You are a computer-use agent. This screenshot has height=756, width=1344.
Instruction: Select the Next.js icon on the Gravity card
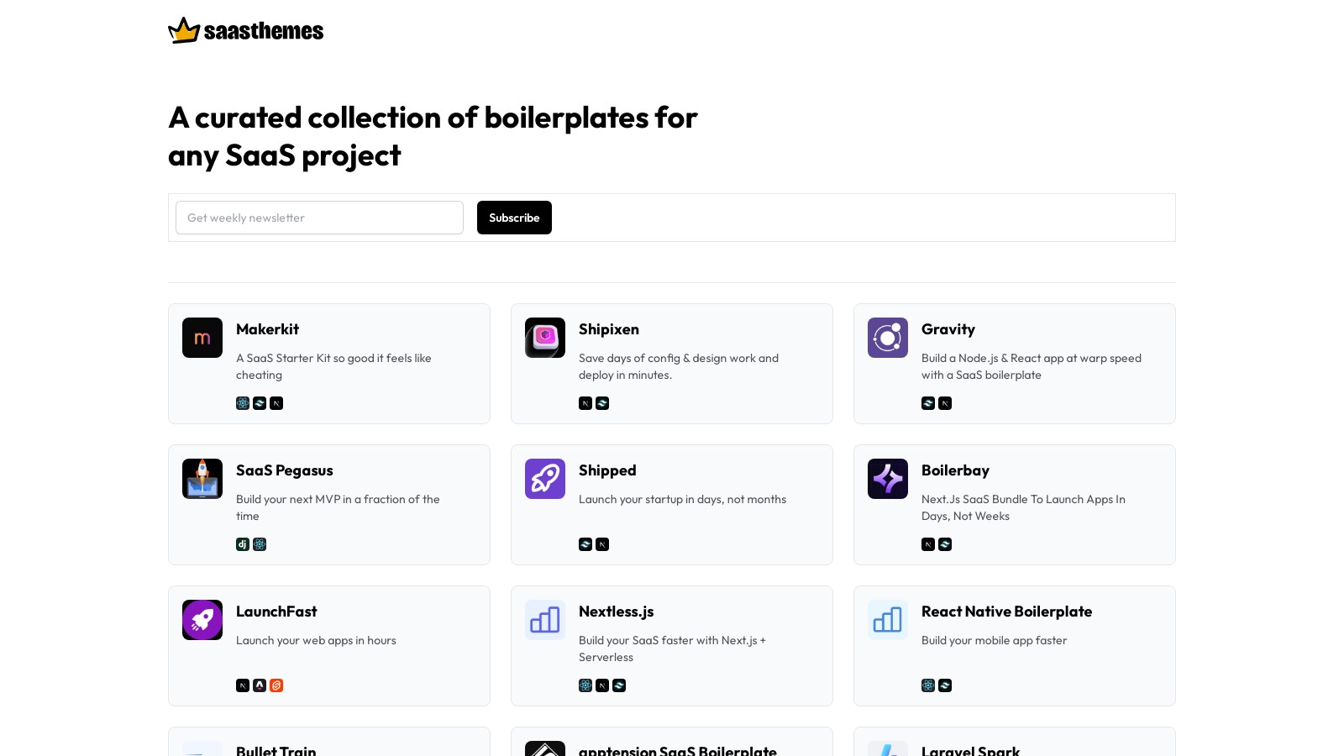[945, 403]
